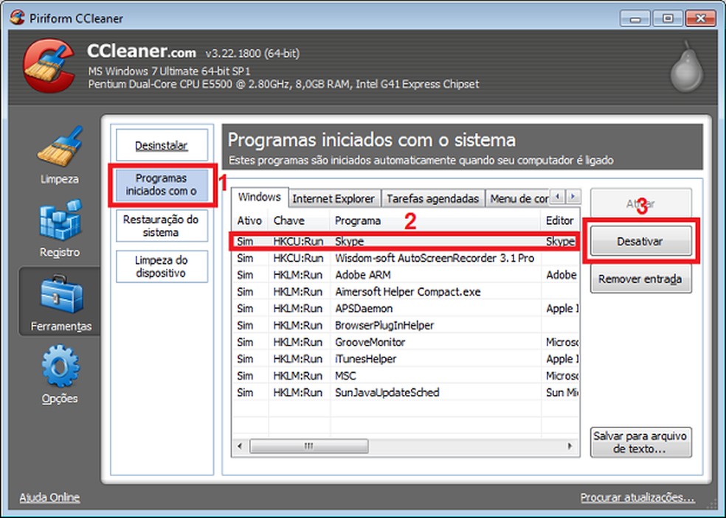Open Limpeza do dispositivo

162,267
